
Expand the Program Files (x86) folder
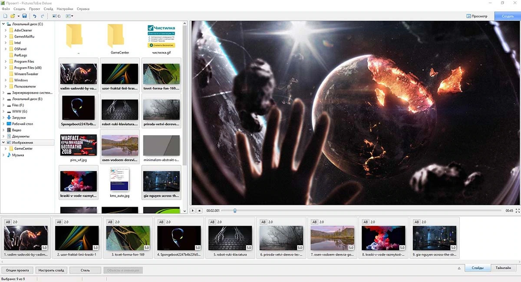point(6,68)
